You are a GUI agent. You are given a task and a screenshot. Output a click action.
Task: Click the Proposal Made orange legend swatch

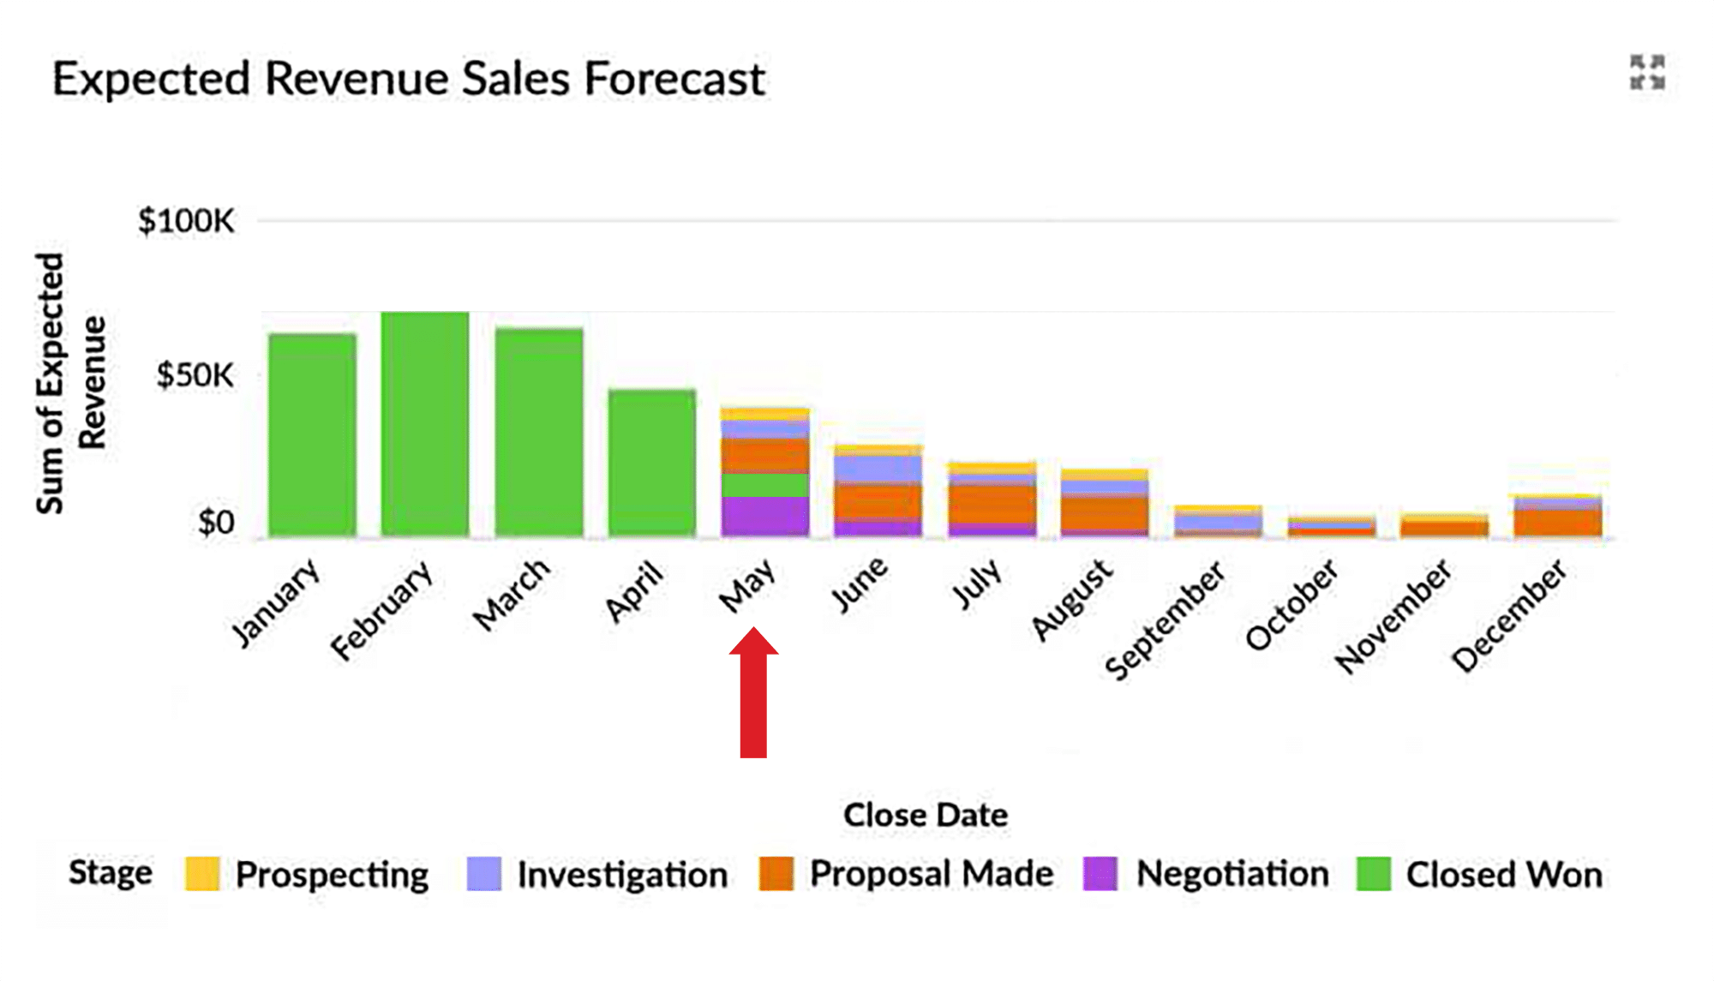tap(776, 873)
